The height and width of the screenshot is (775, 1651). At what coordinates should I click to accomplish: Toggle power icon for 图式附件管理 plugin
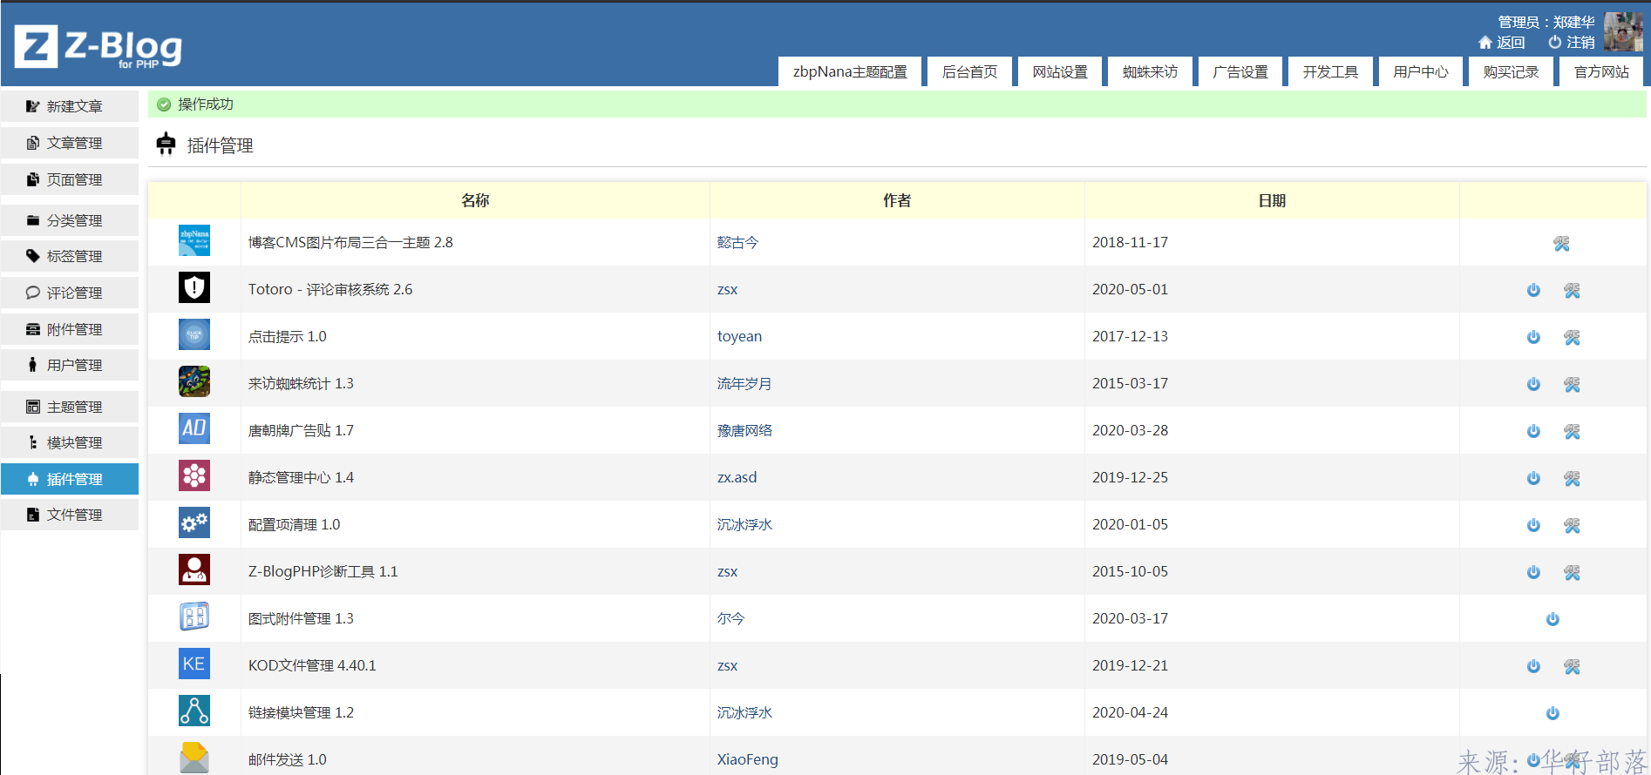[x=1552, y=619]
